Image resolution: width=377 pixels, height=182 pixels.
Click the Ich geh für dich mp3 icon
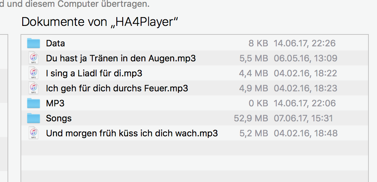click(x=33, y=88)
